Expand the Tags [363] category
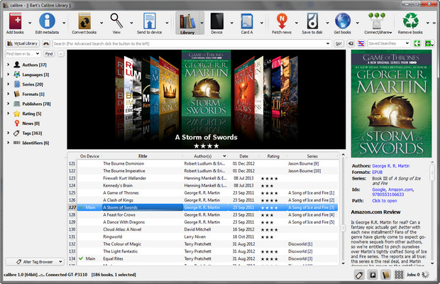 [x=8, y=133]
